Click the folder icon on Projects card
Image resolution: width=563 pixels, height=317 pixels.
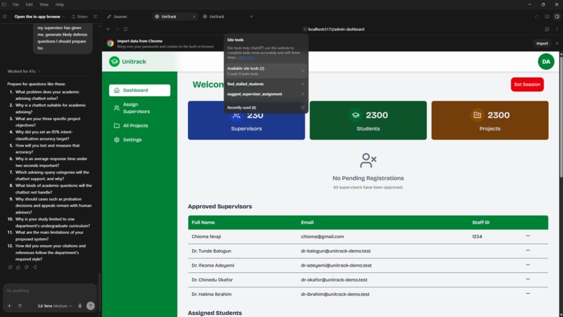click(x=477, y=115)
